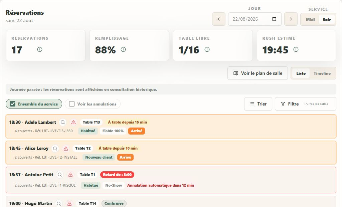Click the info icon next to Réservations 17
Image resolution: width=342 pixels, height=207 pixels.
[x=40, y=49]
